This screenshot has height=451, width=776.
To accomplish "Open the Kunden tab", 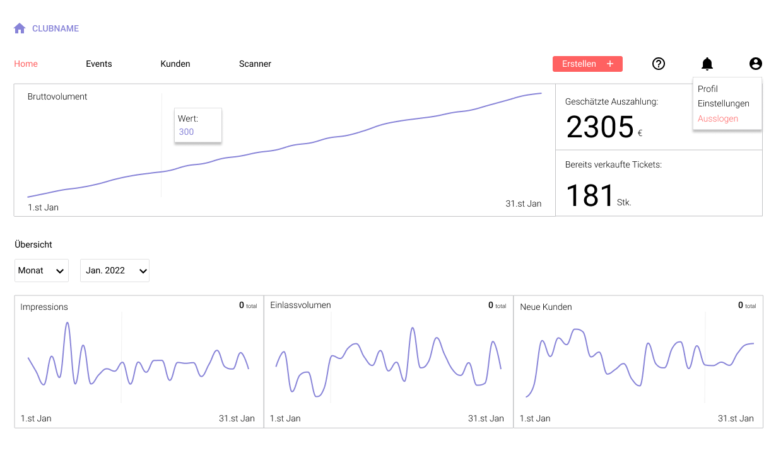I will (x=175, y=64).
